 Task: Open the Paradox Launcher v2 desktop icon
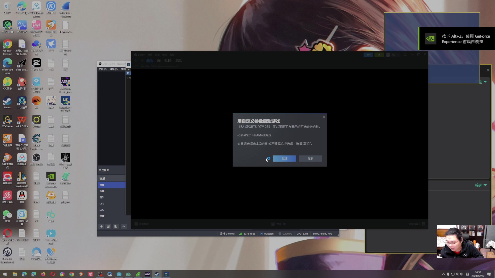click(x=7, y=256)
